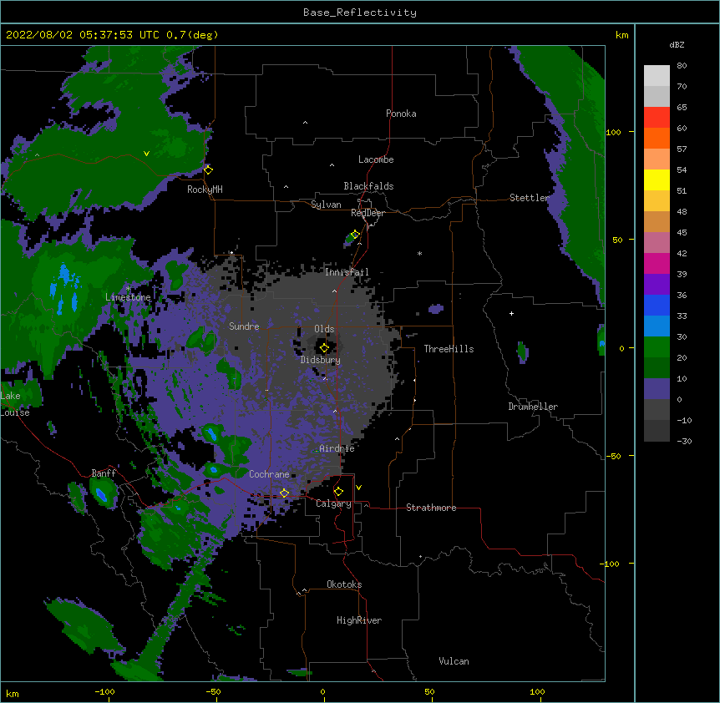Image resolution: width=720 pixels, height=703 pixels.
Task: Pick the red 65-60 dBZ legend swatch
Action: coord(657,118)
